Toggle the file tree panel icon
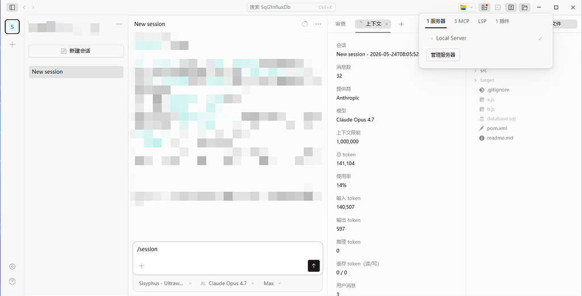 pyautogui.click(x=524, y=7)
